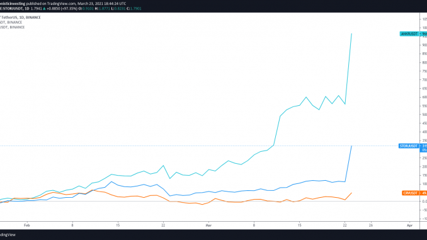Click the TradingView logo in the footer
427x240 pixels.
pos(8,235)
